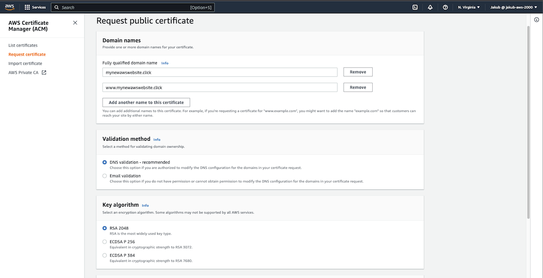This screenshot has width=543, height=278.
Task: Open the Services grid menu
Action: coord(28,7)
